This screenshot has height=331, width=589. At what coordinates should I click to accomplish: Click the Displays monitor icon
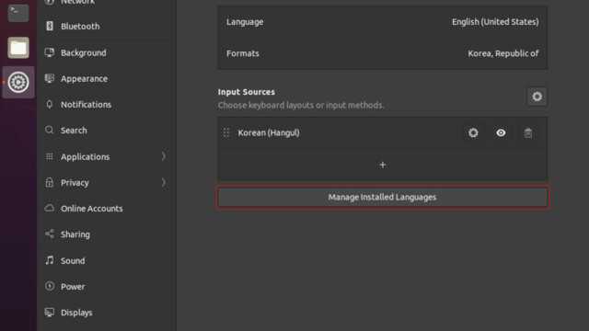50,313
